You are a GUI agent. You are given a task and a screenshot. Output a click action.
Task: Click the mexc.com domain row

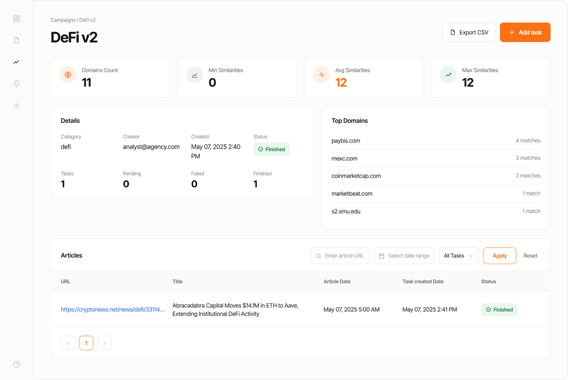click(436, 158)
